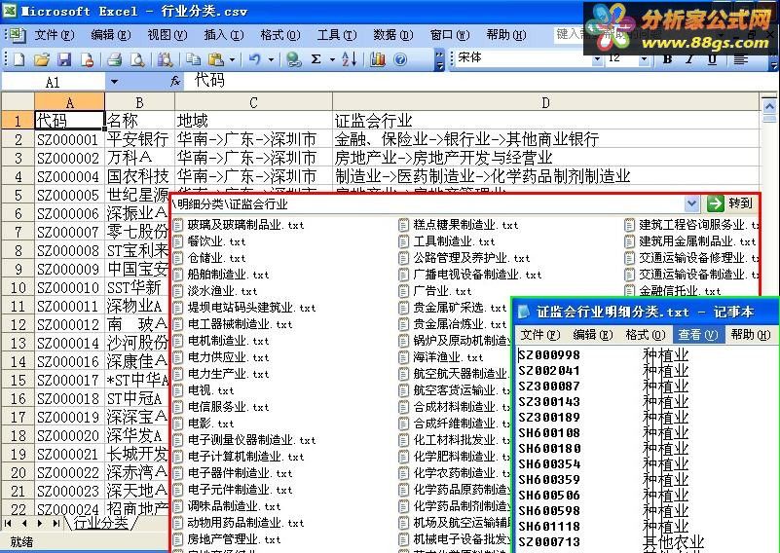Open the font size dropdown showing 12
This screenshot has height=553, width=780.
(x=645, y=59)
